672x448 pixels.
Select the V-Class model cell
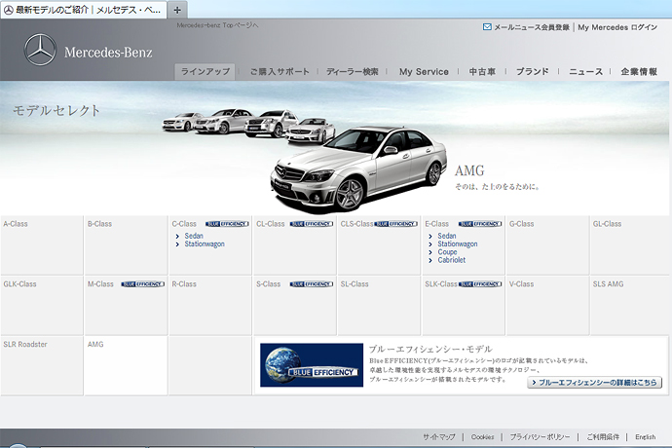[547, 305]
